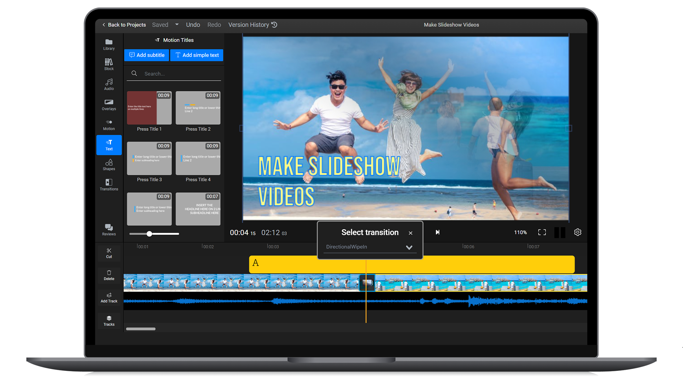Close the Select transition popup
The height and width of the screenshot is (384, 683).
(x=411, y=233)
